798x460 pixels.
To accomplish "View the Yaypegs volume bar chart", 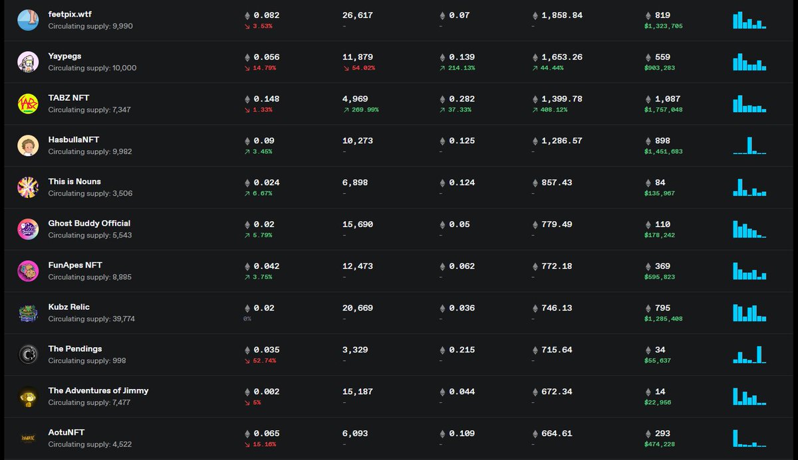I will 749,62.
